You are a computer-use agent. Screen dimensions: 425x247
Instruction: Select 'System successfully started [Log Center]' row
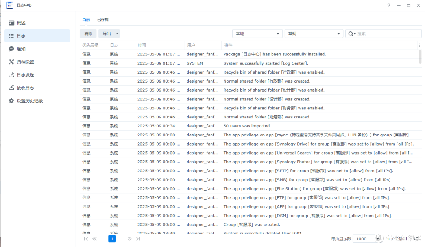point(251,63)
